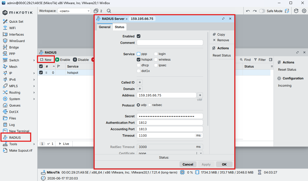Uncheck the Enabled checkbox
Image resolution: width=308 pixels, height=181 pixels.
[x=139, y=36]
